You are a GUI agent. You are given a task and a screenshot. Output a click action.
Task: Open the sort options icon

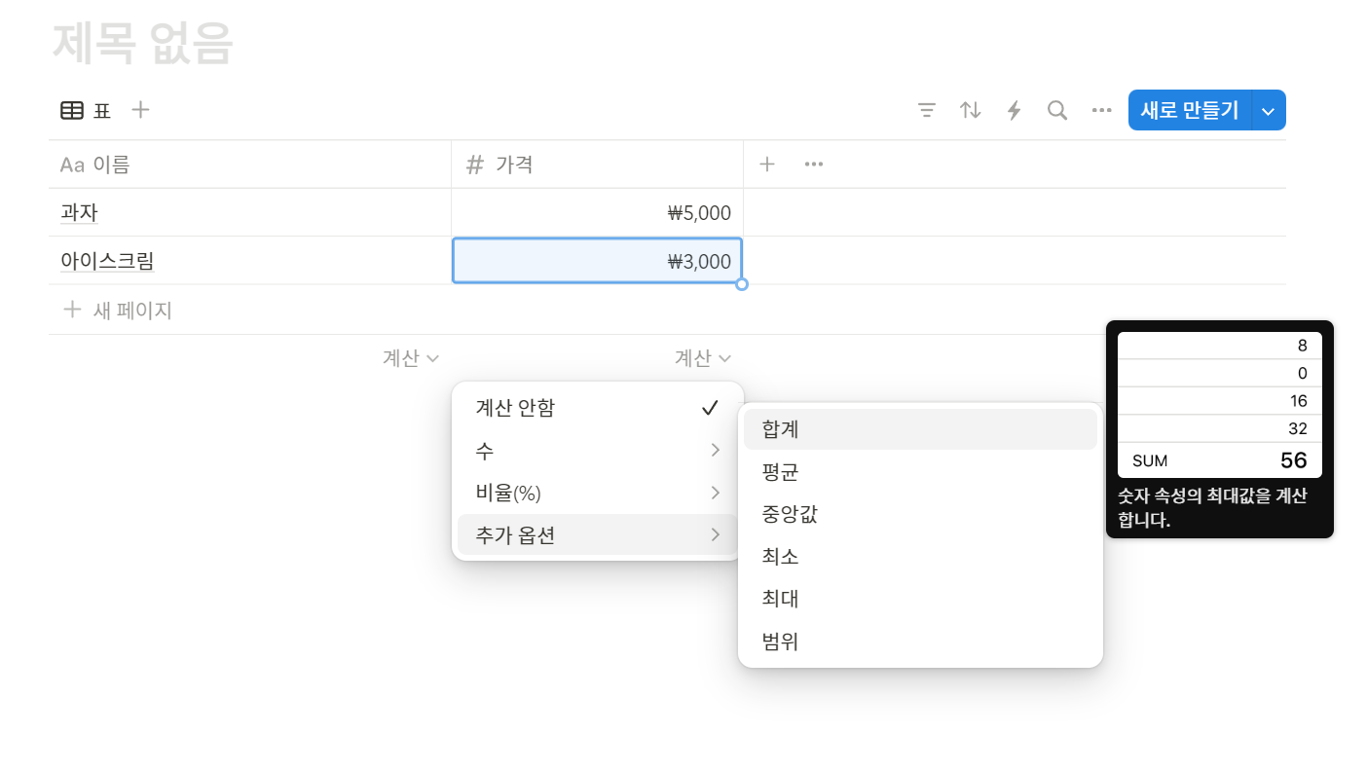coord(971,110)
